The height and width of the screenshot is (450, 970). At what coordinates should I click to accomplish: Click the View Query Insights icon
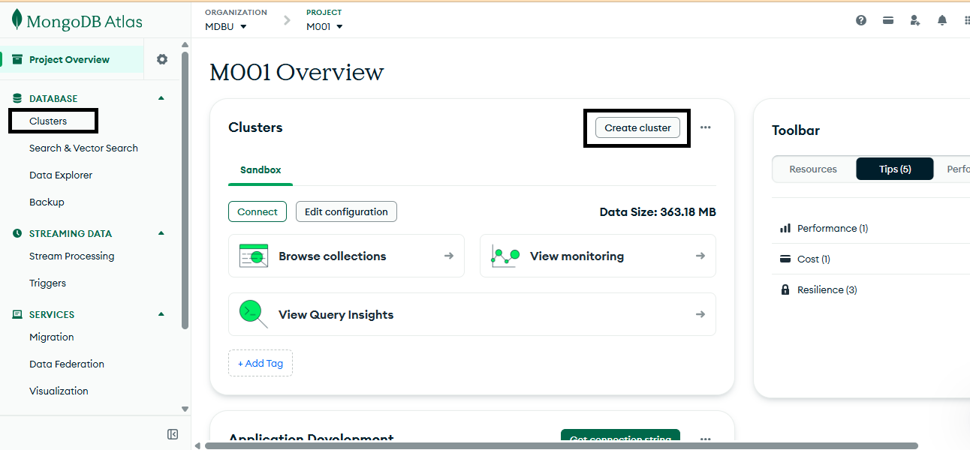(254, 313)
